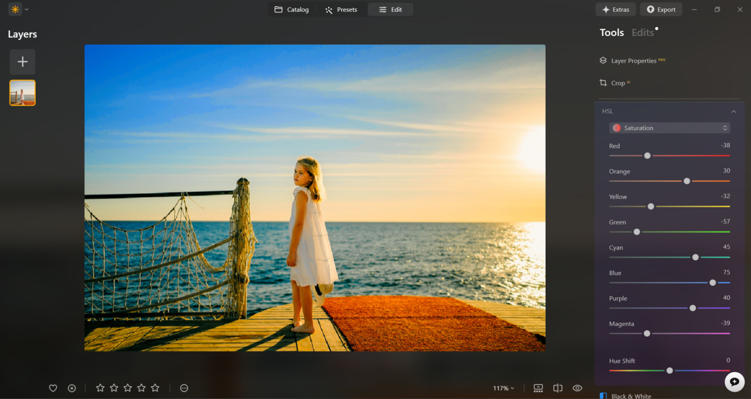The image size is (751, 399).
Task: Adjust the Hue Shift slider
Action: pyautogui.click(x=670, y=370)
